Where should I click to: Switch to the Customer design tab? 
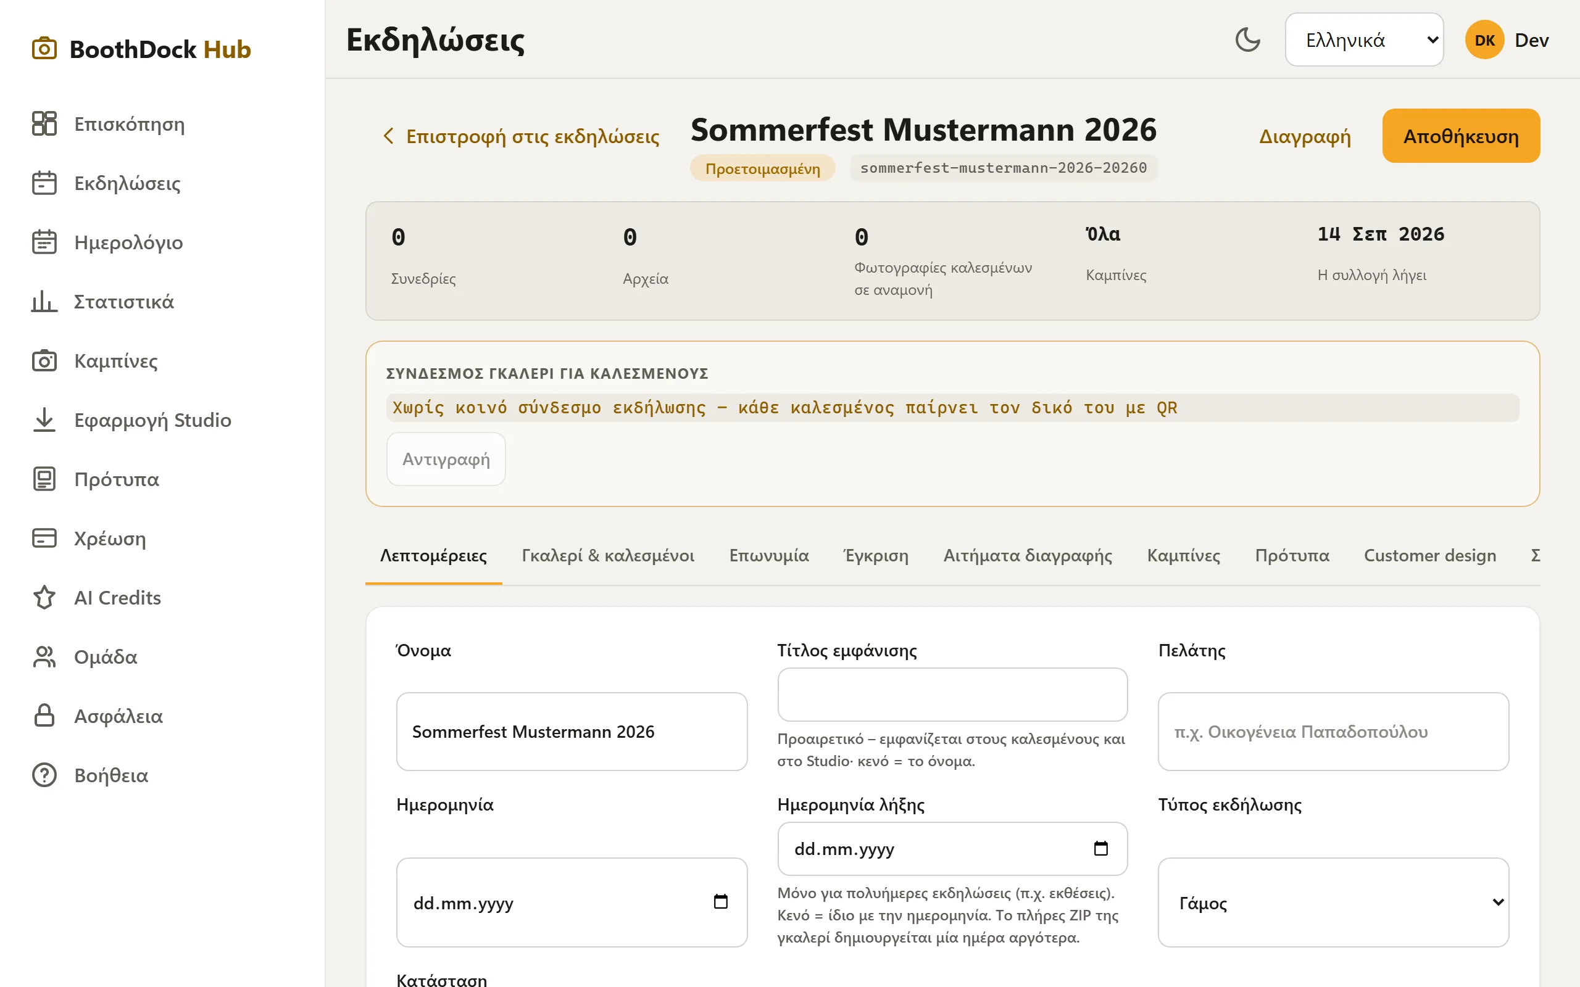coord(1430,556)
